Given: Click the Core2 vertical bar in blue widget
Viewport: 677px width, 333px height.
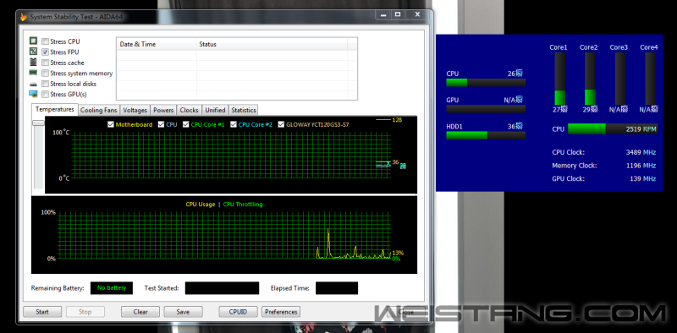Looking at the screenshot, I should tap(590, 79).
